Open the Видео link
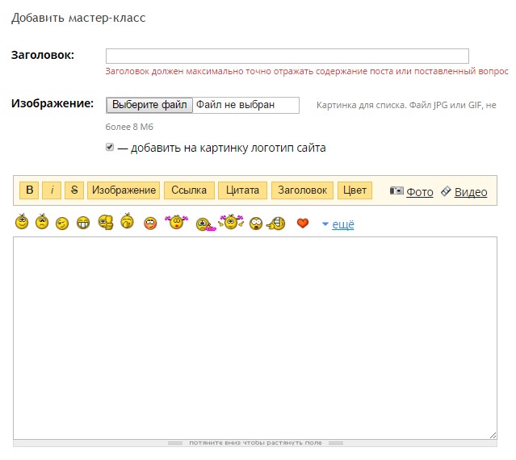This screenshot has width=516, height=460. point(470,192)
